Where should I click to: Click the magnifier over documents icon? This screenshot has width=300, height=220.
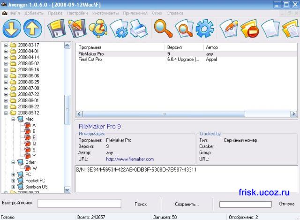184,28
